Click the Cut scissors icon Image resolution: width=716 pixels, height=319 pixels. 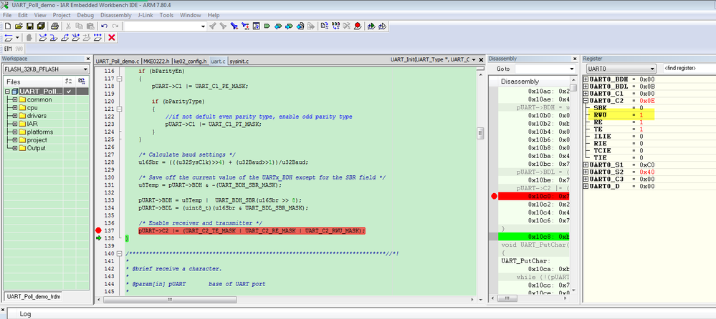tap(68, 26)
